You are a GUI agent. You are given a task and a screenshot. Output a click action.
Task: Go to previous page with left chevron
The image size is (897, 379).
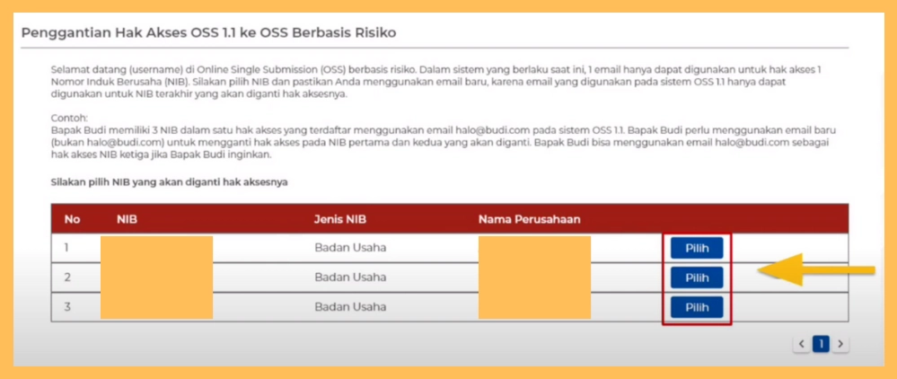tap(801, 344)
